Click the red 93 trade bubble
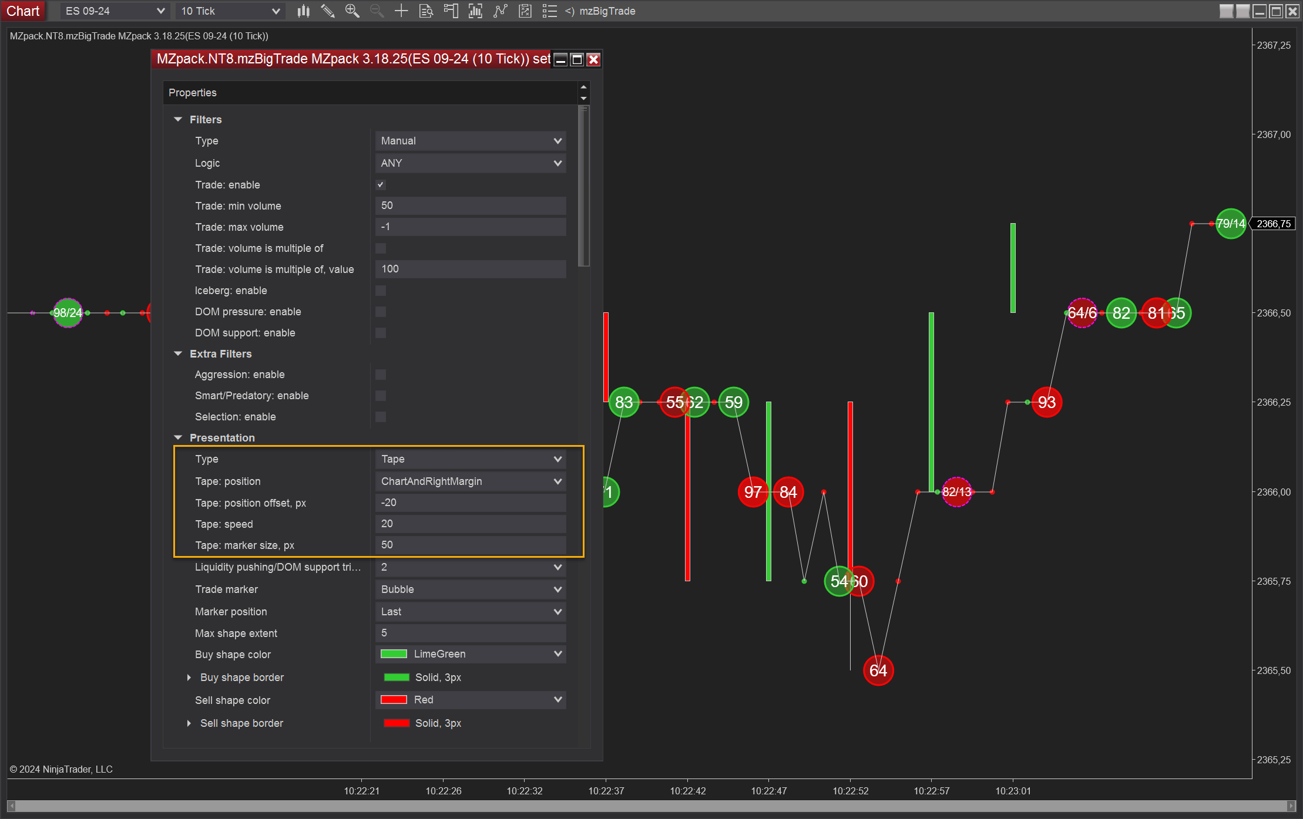The image size is (1303, 819). pyautogui.click(x=1047, y=402)
